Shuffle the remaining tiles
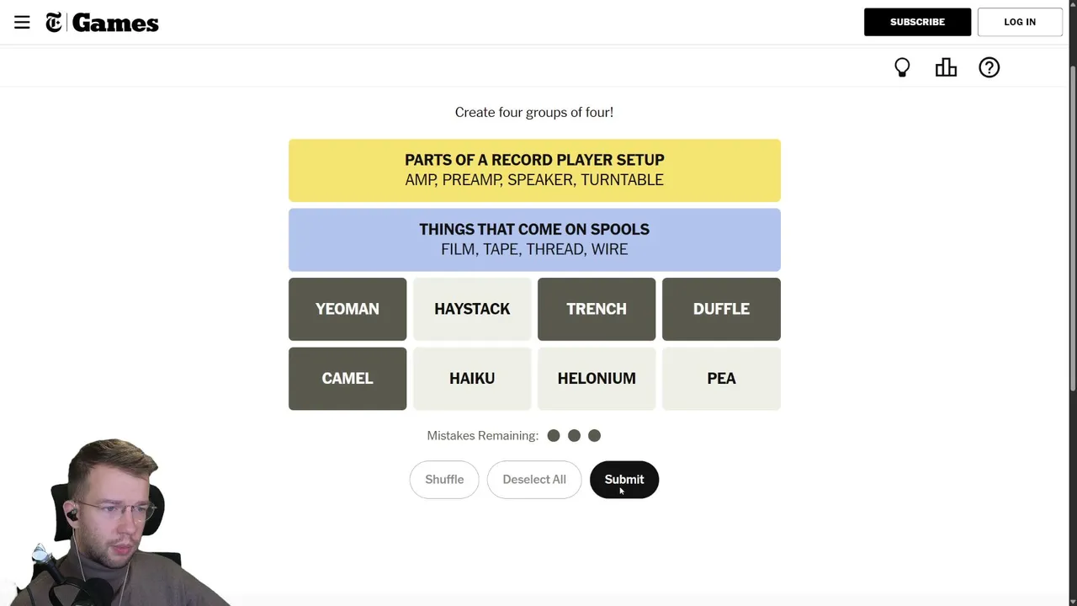1077x606 pixels. (444, 480)
